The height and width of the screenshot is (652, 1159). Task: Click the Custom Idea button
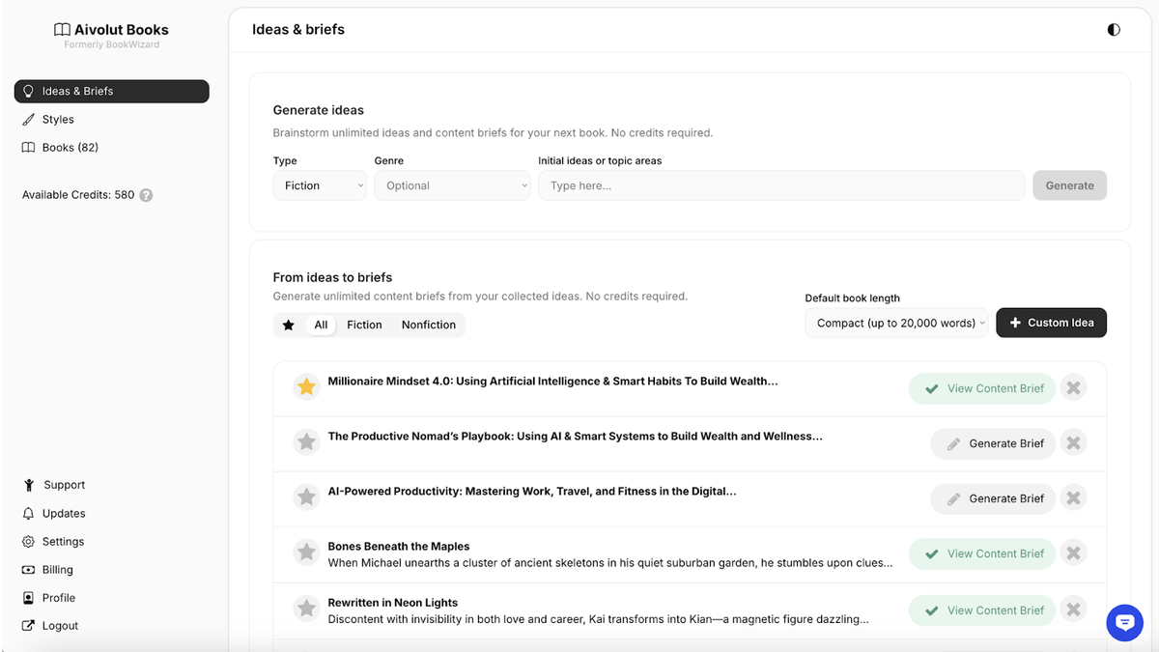pyautogui.click(x=1051, y=323)
